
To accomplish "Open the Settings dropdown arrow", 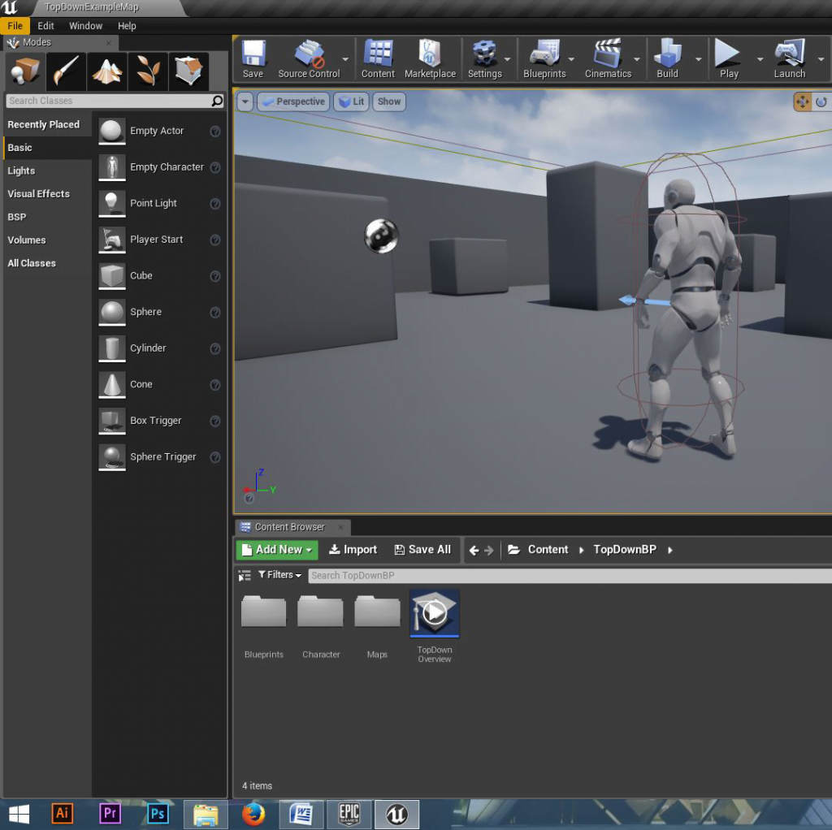I will click(507, 59).
